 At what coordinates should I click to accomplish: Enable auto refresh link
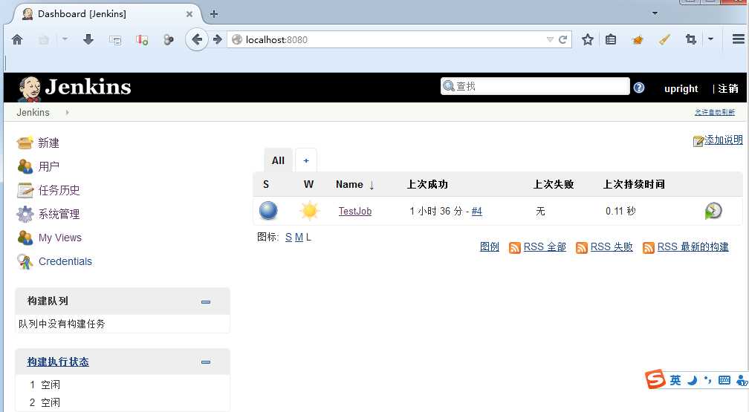coord(715,112)
